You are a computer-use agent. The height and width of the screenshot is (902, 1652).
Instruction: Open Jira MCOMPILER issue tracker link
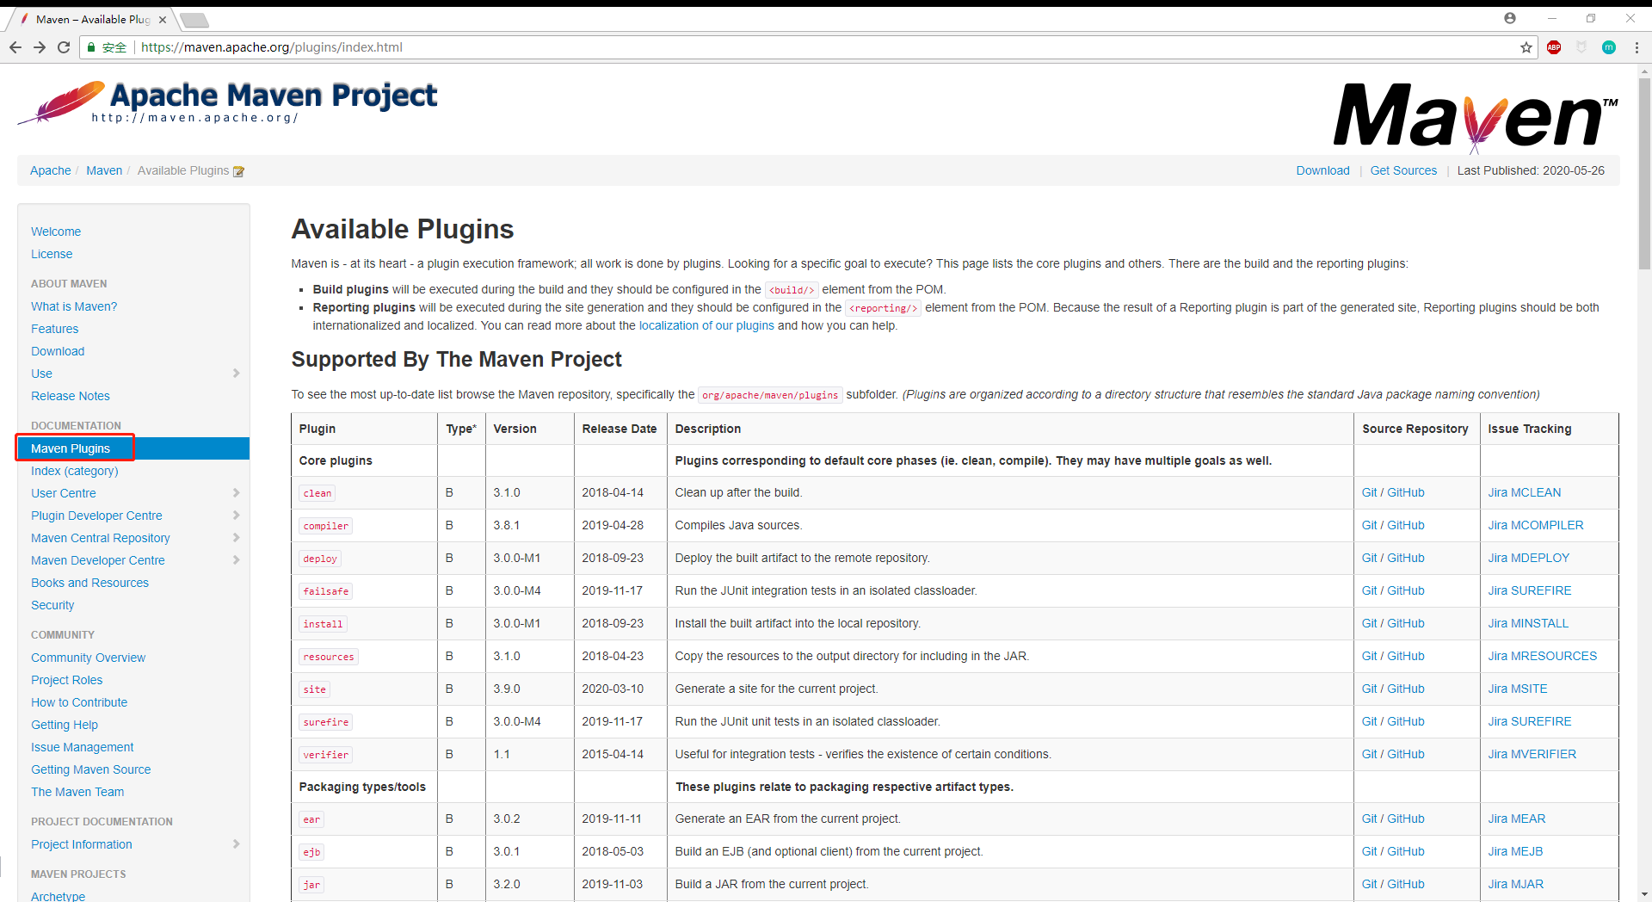(1536, 525)
